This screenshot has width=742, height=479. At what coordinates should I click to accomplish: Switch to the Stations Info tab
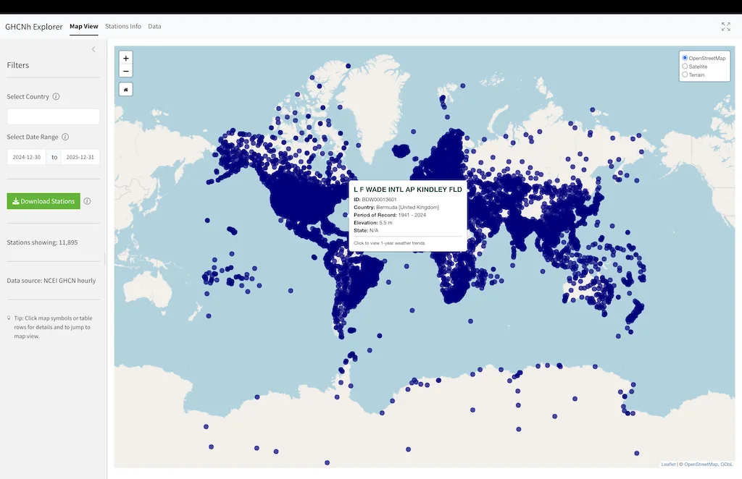pyautogui.click(x=123, y=27)
